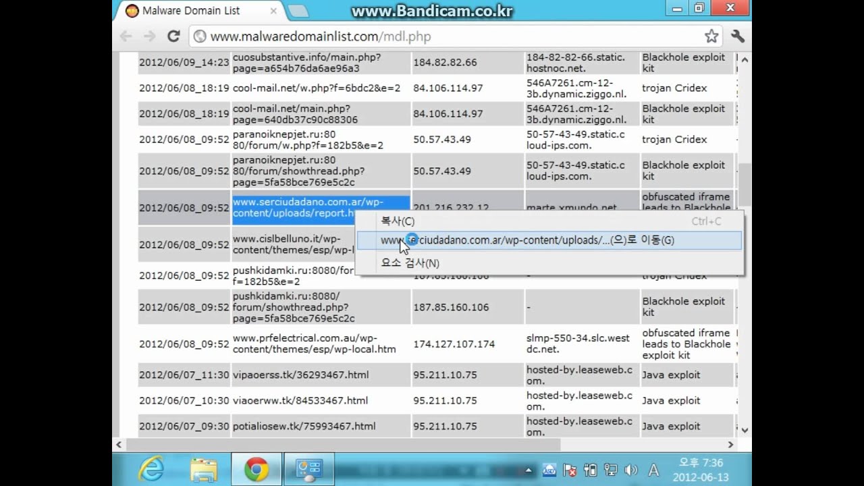Open Internet Explorer from the taskbar
Screen dimensions: 864x486
(151, 469)
